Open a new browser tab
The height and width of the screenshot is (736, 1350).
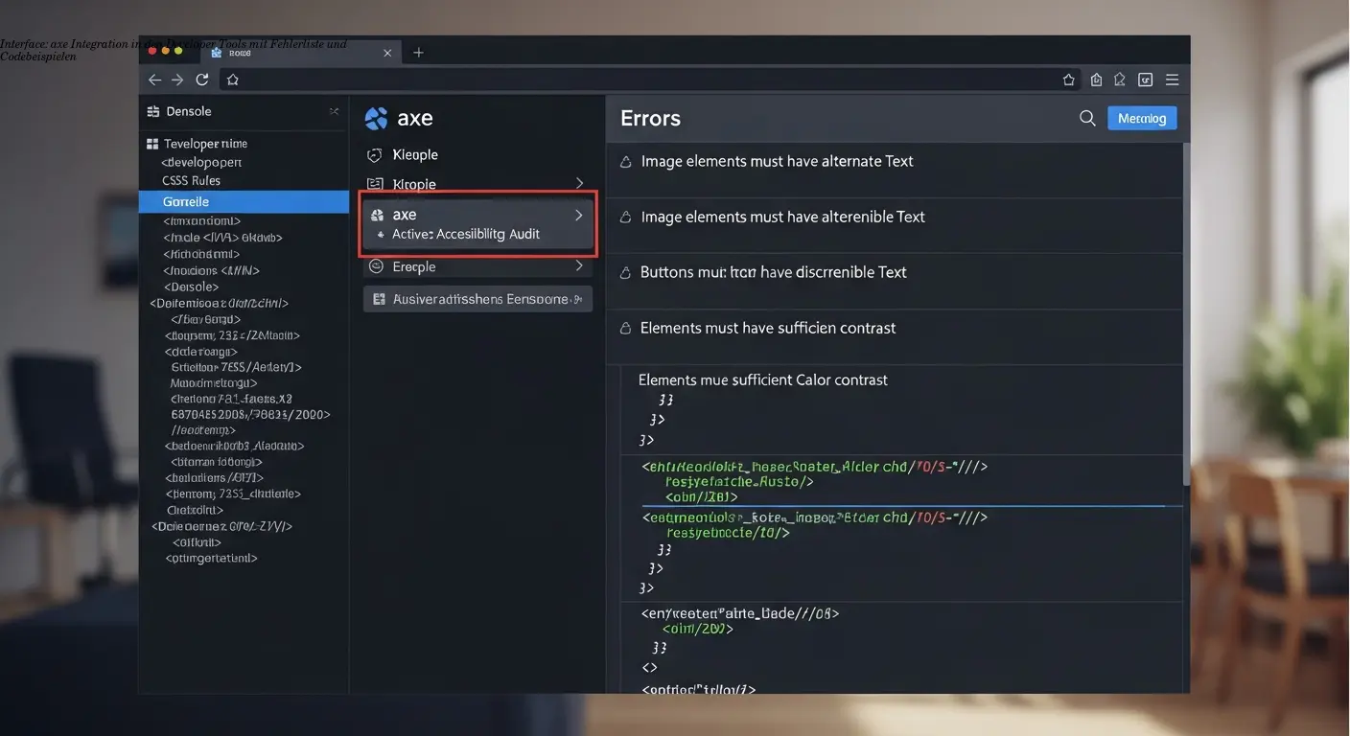coord(418,53)
